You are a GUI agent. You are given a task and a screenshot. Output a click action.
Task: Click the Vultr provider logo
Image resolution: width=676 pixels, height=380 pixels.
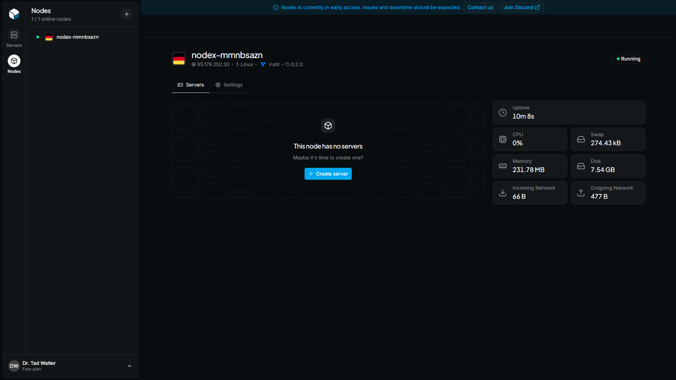[x=263, y=64]
